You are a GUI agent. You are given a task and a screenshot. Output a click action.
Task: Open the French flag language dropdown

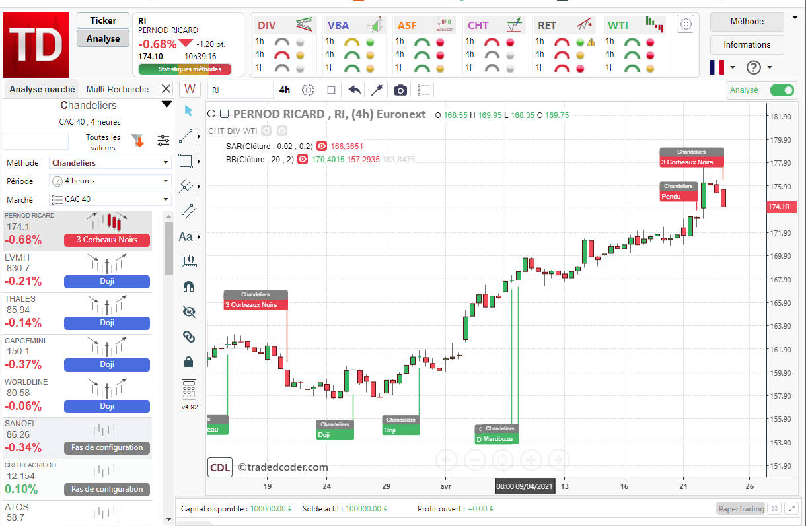(x=722, y=67)
